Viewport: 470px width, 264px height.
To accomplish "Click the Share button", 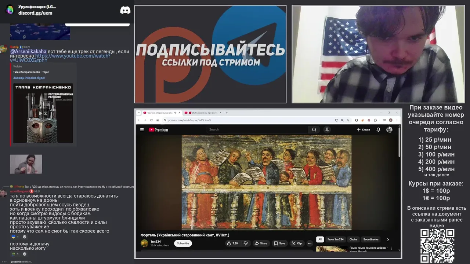I will [x=261, y=243].
